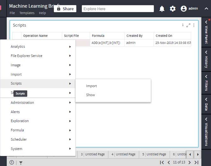The width and height of the screenshot is (211, 166).
Task: Click the Formula column header
Action: click(107, 36)
